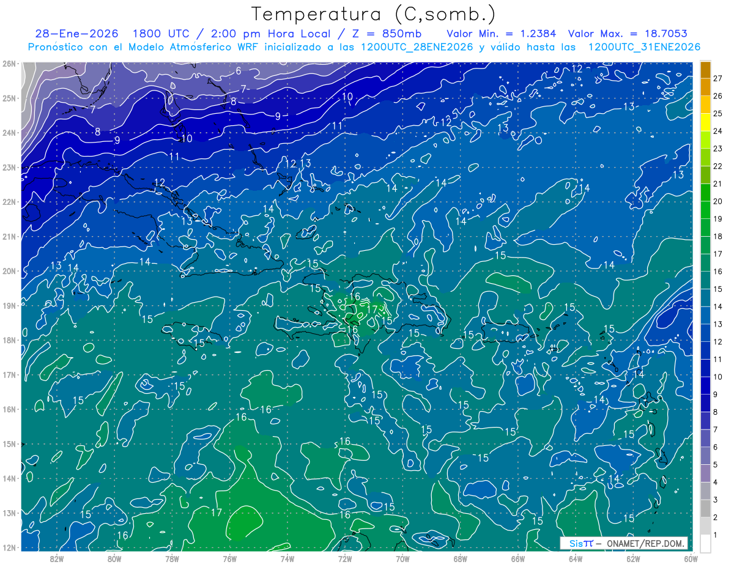Click 'Valor Max. = 18.7053' text

pyautogui.click(x=628, y=33)
